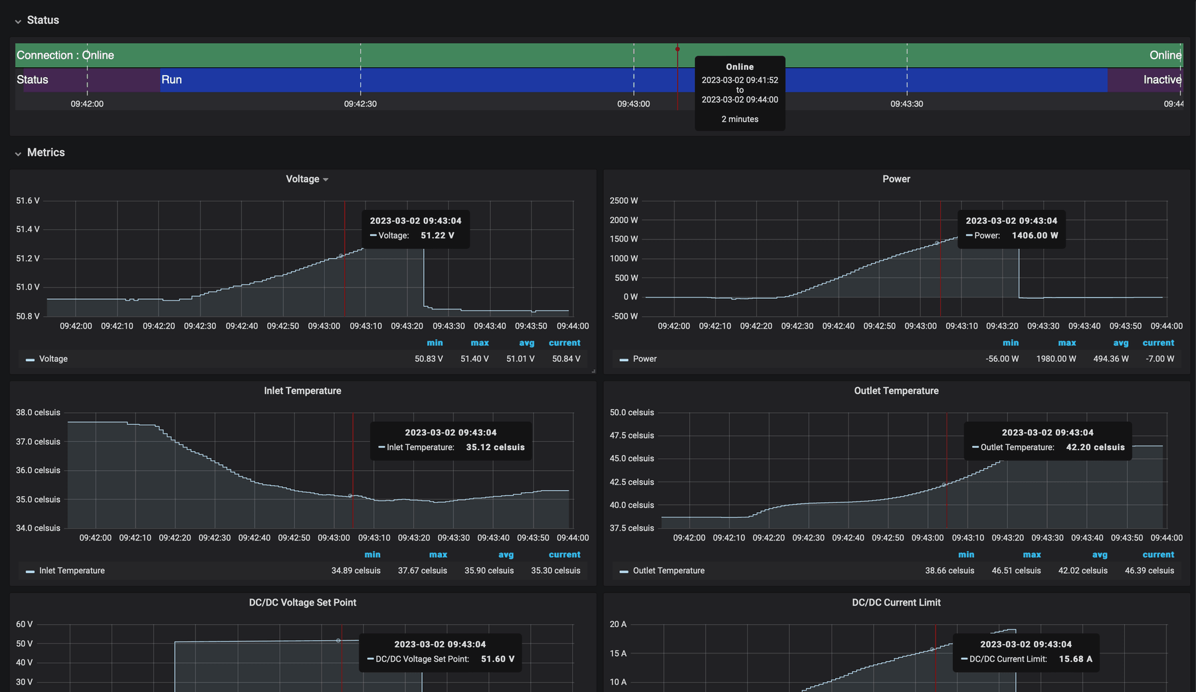Screen dimensions: 1196x692
Task: Click the red annotation marker on Voltage chart
Action: pyautogui.click(x=345, y=266)
